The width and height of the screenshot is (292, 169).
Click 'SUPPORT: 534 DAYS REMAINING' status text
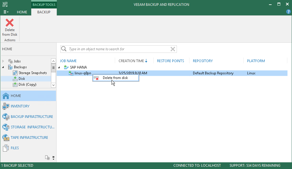[255, 166]
